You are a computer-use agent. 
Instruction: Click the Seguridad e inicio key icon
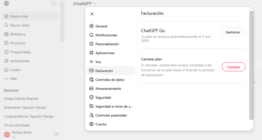click(x=91, y=106)
